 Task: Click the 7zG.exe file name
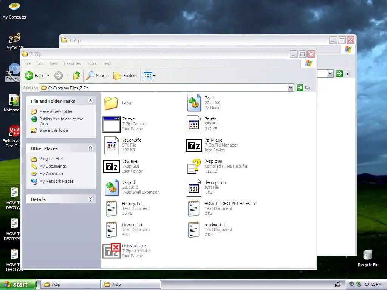coord(130,161)
